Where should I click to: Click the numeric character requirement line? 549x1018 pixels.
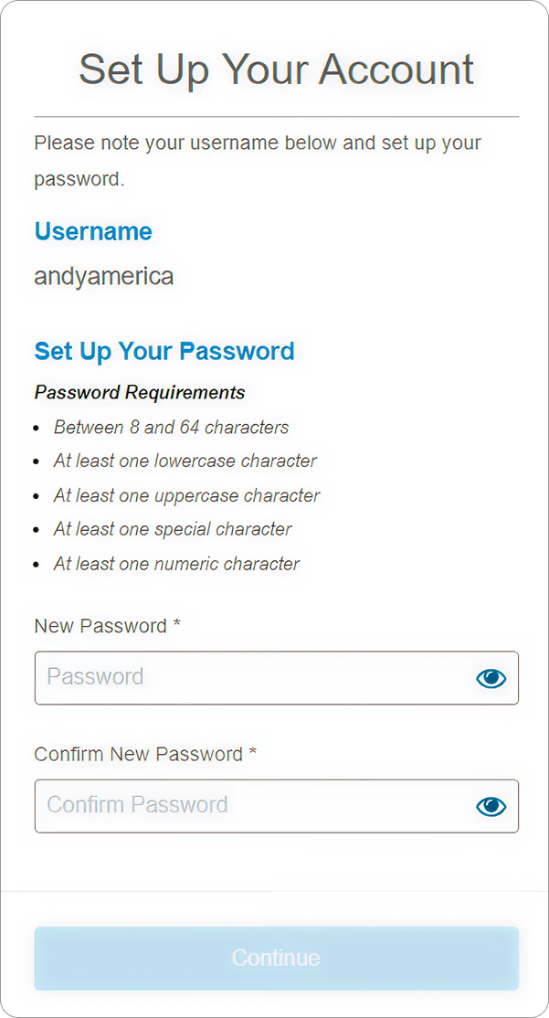[176, 565]
